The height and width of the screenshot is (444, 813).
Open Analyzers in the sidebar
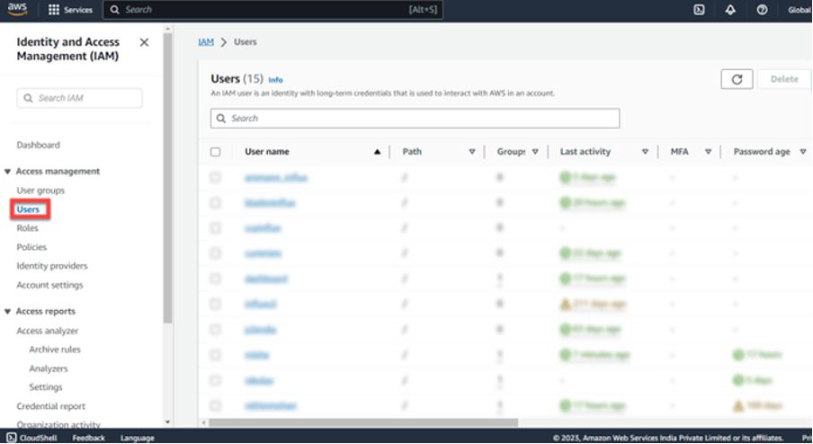(x=49, y=369)
